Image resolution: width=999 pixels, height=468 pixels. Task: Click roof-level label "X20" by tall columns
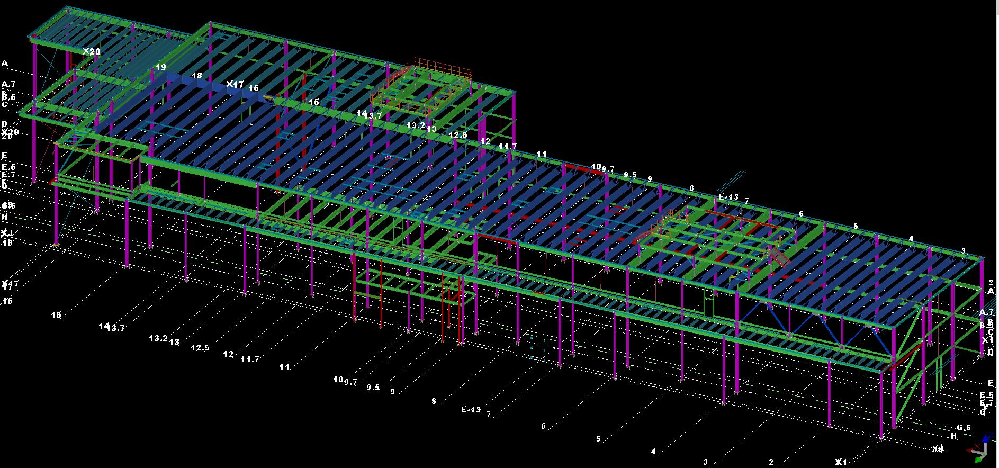92,51
